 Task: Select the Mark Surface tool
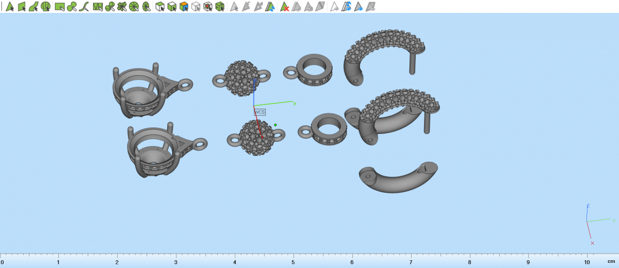coord(34,7)
